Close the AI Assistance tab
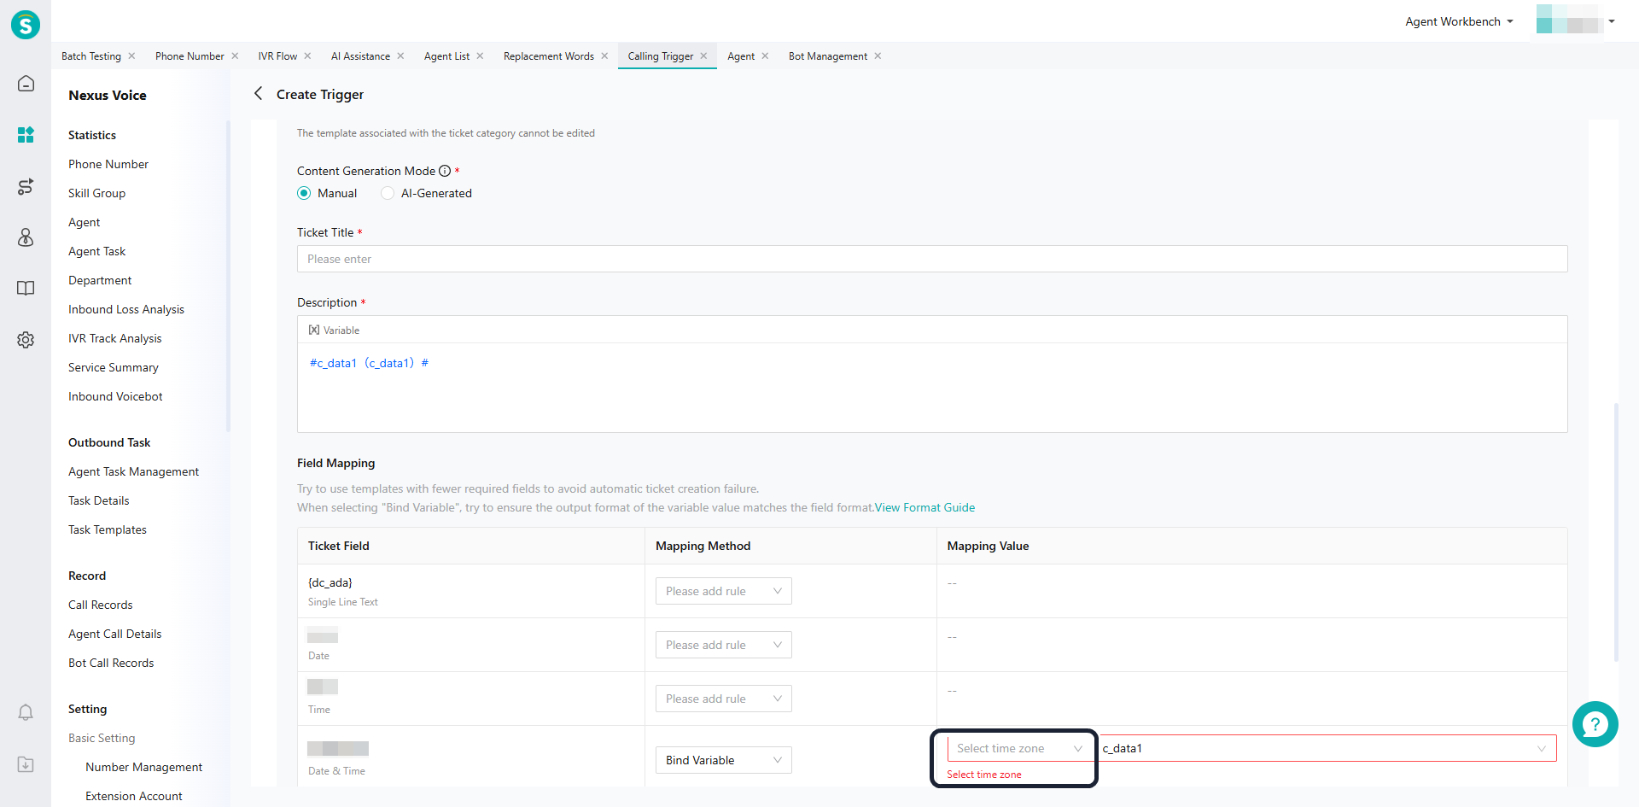 (400, 56)
